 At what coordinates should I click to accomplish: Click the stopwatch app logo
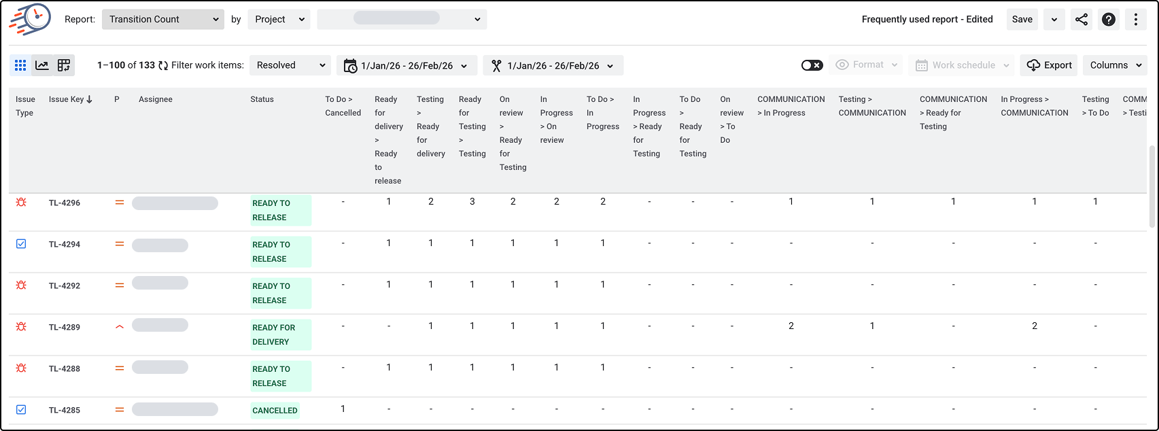[30, 19]
